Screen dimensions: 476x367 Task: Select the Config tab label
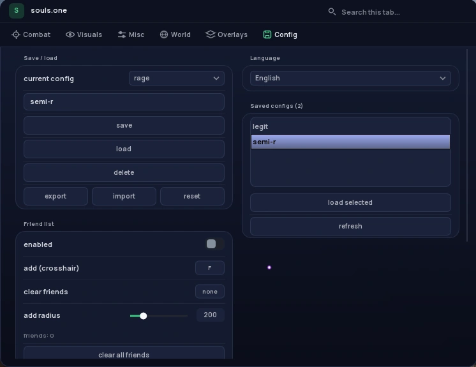286,34
